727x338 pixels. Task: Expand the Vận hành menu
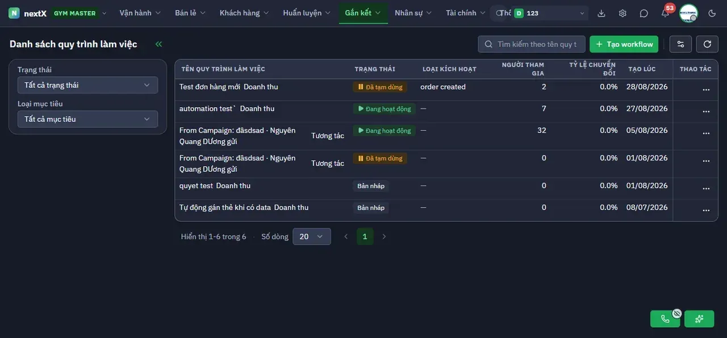tap(140, 13)
